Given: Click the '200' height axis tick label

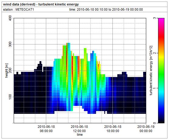Looking at the screenshot, I should pos(10,71).
